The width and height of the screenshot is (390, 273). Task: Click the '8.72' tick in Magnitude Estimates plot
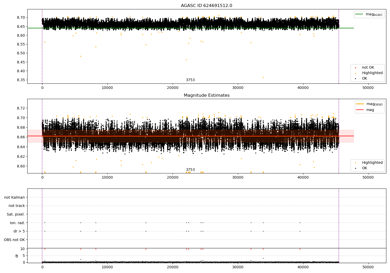click(21, 108)
